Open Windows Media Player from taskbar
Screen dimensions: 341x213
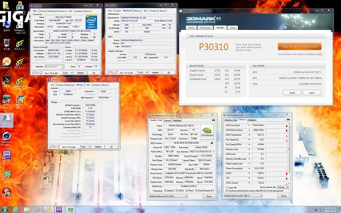point(37,209)
